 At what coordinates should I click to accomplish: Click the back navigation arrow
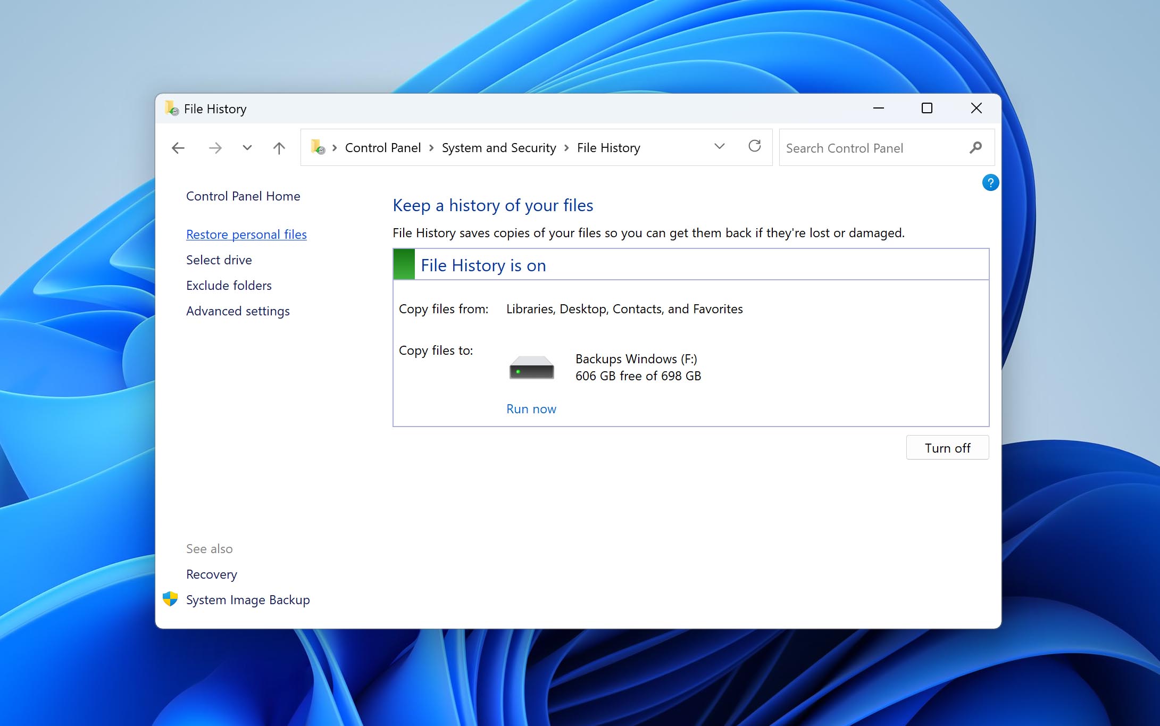(178, 147)
